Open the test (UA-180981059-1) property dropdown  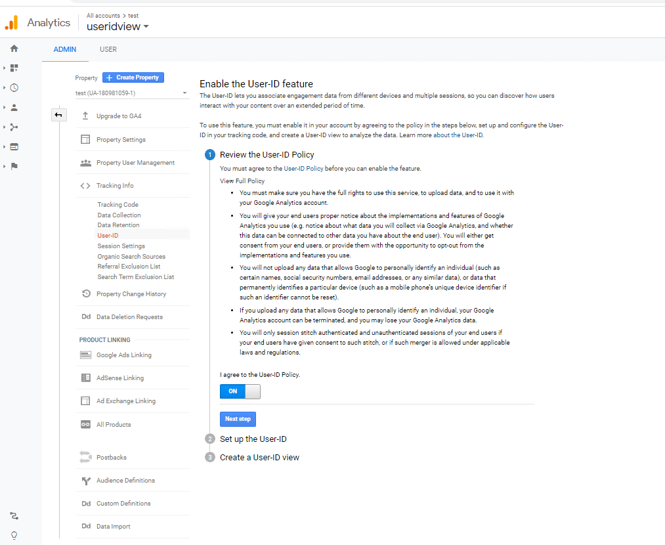(x=131, y=93)
